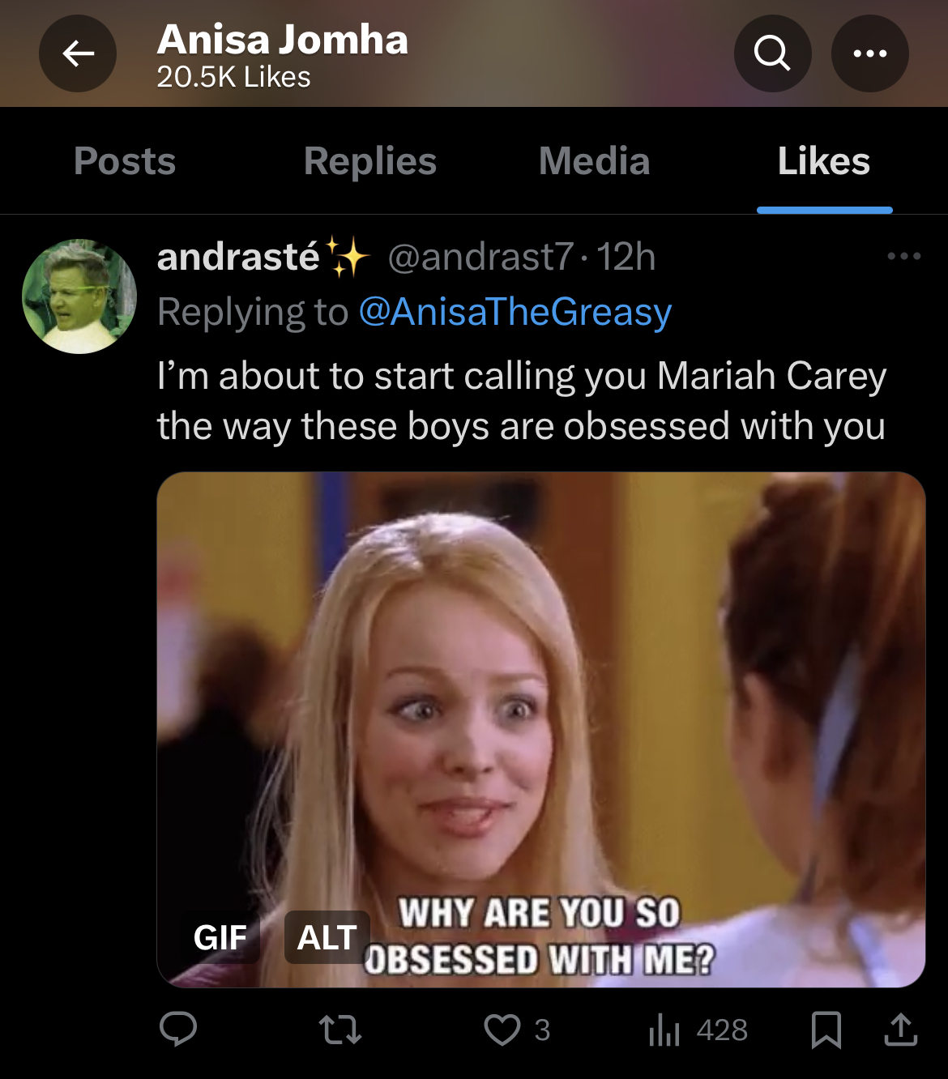This screenshot has height=1079, width=948.
Task: Open the @andrast7 handle
Action: pos(481,257)
